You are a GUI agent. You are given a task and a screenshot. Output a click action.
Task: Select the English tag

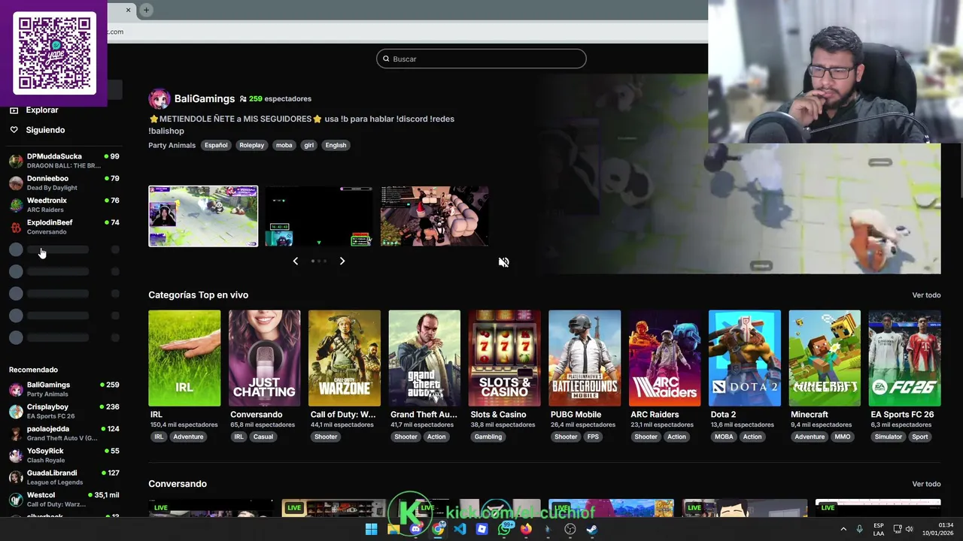(x=336, y=145)
